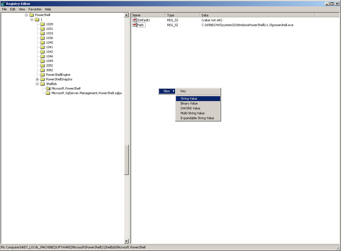Select the 1033 key label

tap(49, 33)
